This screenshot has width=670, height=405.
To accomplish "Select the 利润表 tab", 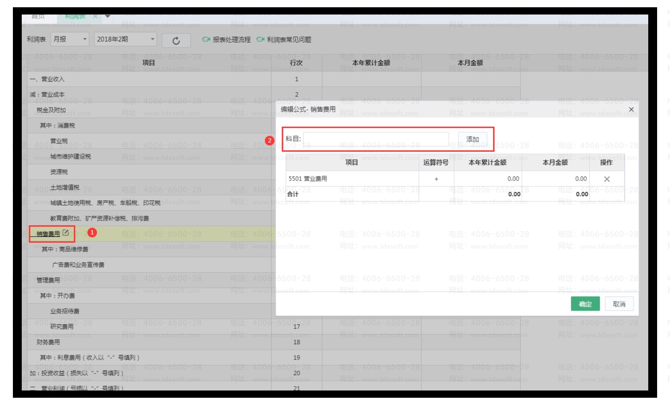I will click(75, 17).
